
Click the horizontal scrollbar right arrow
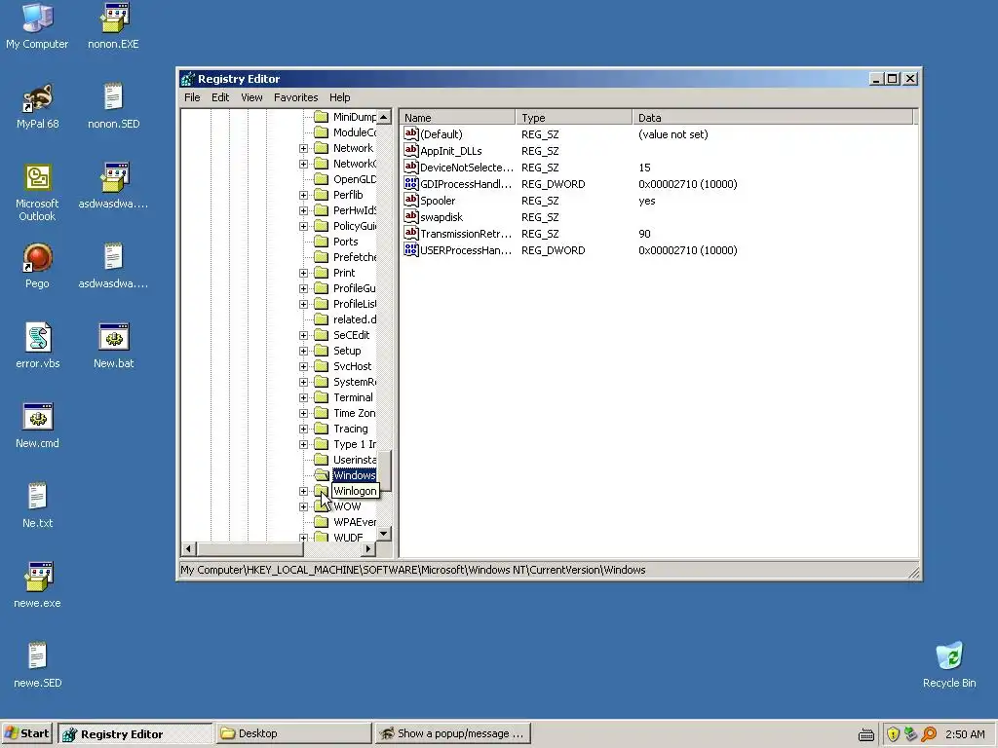[x=368, y=548]
